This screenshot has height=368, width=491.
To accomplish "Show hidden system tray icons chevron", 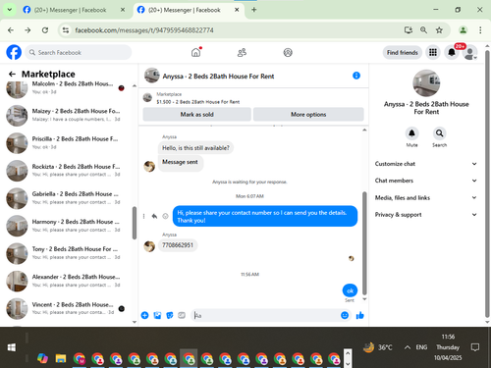I will (x=408, y=347).
